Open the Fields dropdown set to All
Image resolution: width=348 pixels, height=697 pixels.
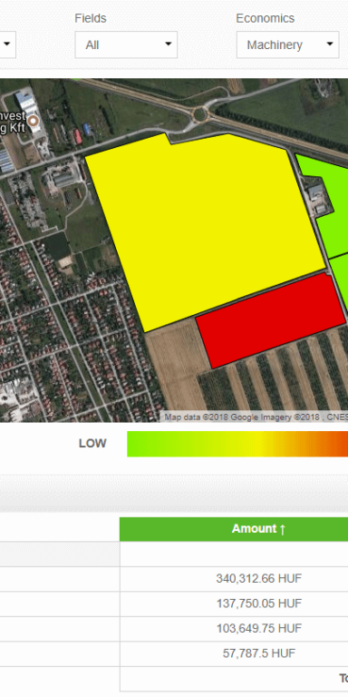coord(126,44)
